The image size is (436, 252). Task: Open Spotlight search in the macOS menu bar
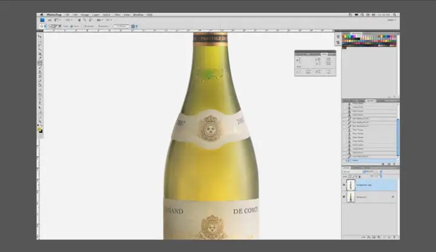click(395, 15)
